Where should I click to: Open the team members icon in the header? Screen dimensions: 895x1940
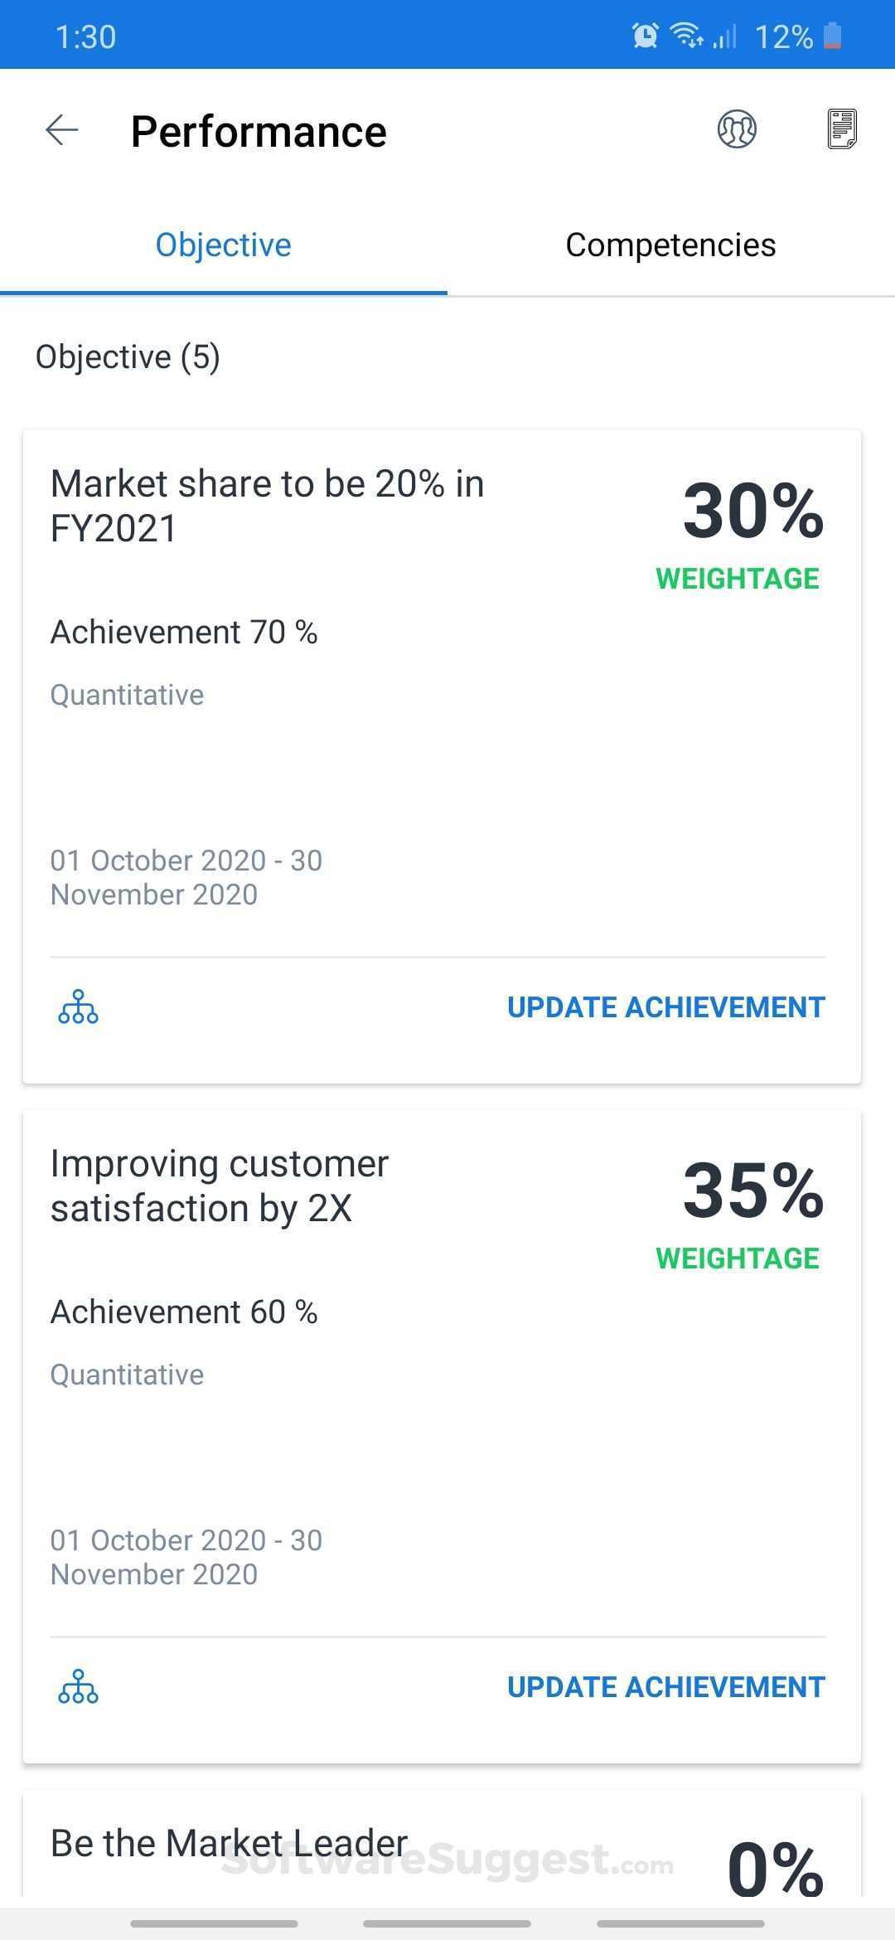[738, 129]
